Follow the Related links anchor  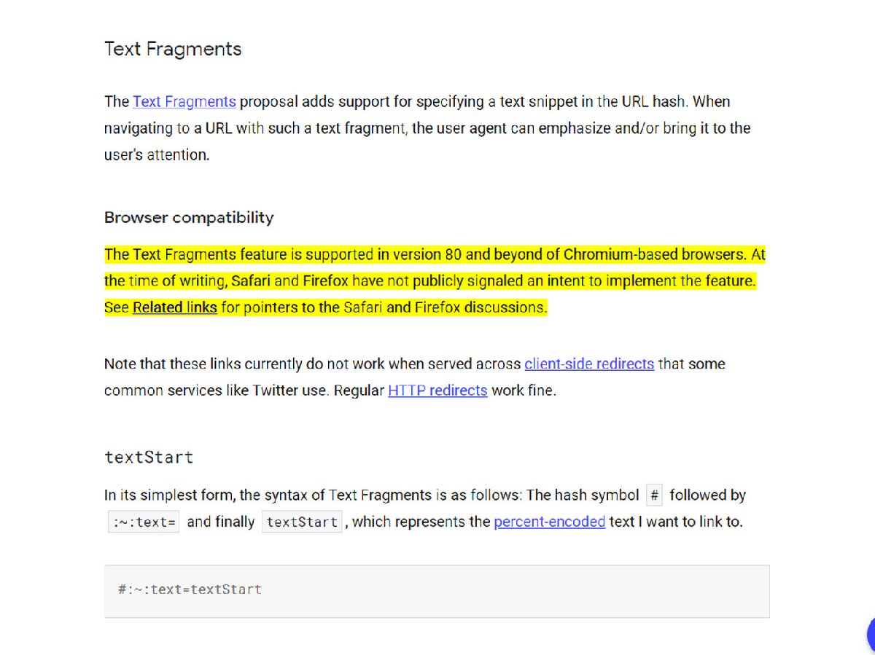tap(174, 307)
